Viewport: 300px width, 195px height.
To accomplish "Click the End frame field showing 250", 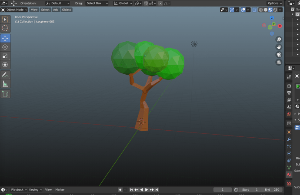I will 272,190.
